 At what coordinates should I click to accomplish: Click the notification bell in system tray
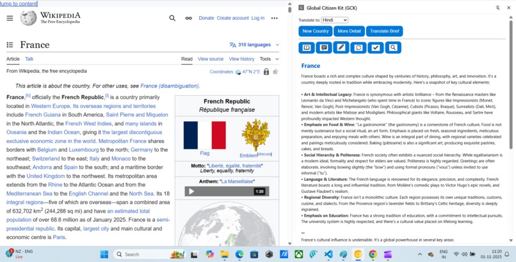click(x=507, y=254)
